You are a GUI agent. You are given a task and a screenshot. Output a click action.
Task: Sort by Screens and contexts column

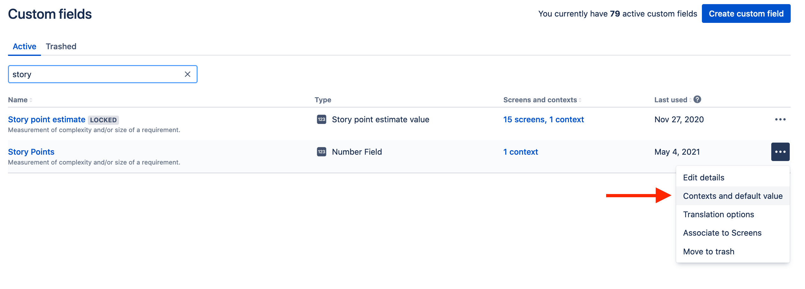click(542, 100)
